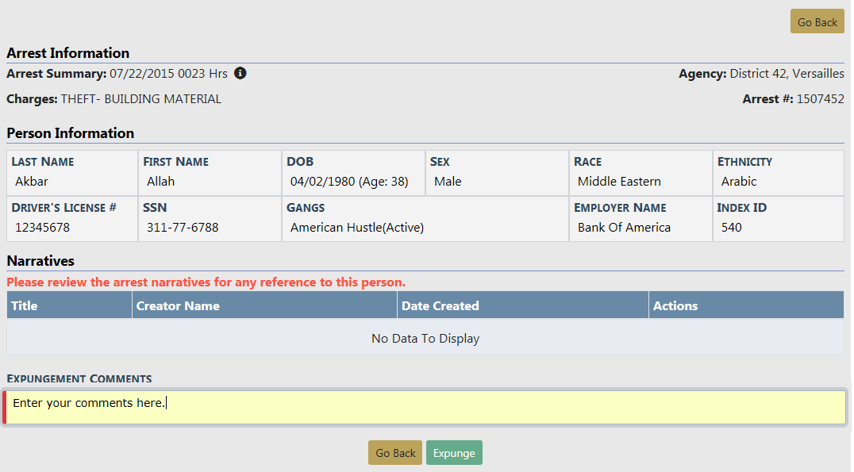The height and width of the screenshot is (472, 854).
Task: Click the Actions column header
Action: [x=675, y=305]
